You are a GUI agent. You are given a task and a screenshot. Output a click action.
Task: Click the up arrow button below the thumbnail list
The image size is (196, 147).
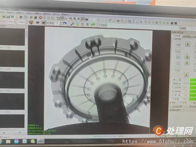4,133
